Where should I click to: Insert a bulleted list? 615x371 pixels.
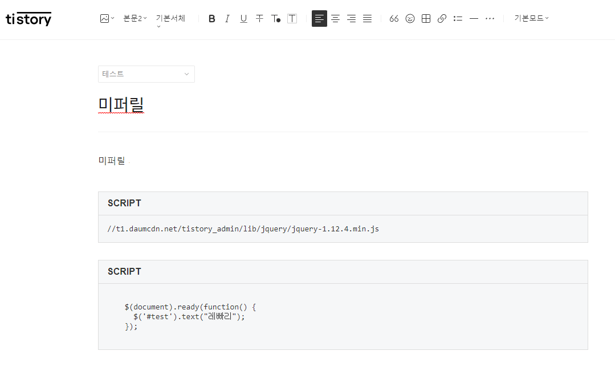(x=458, y=18)
